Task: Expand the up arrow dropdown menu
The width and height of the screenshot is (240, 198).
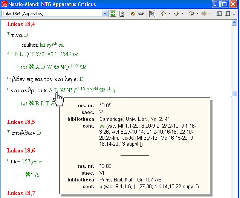Action: coord(170,14)
